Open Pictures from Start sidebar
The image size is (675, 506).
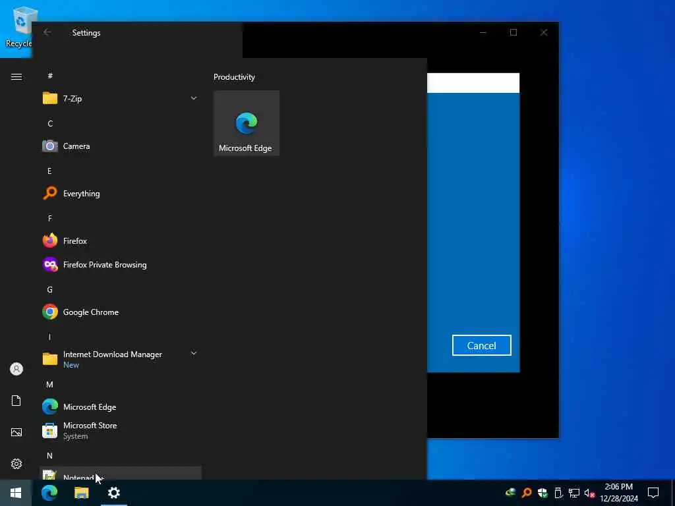[16, 432]
